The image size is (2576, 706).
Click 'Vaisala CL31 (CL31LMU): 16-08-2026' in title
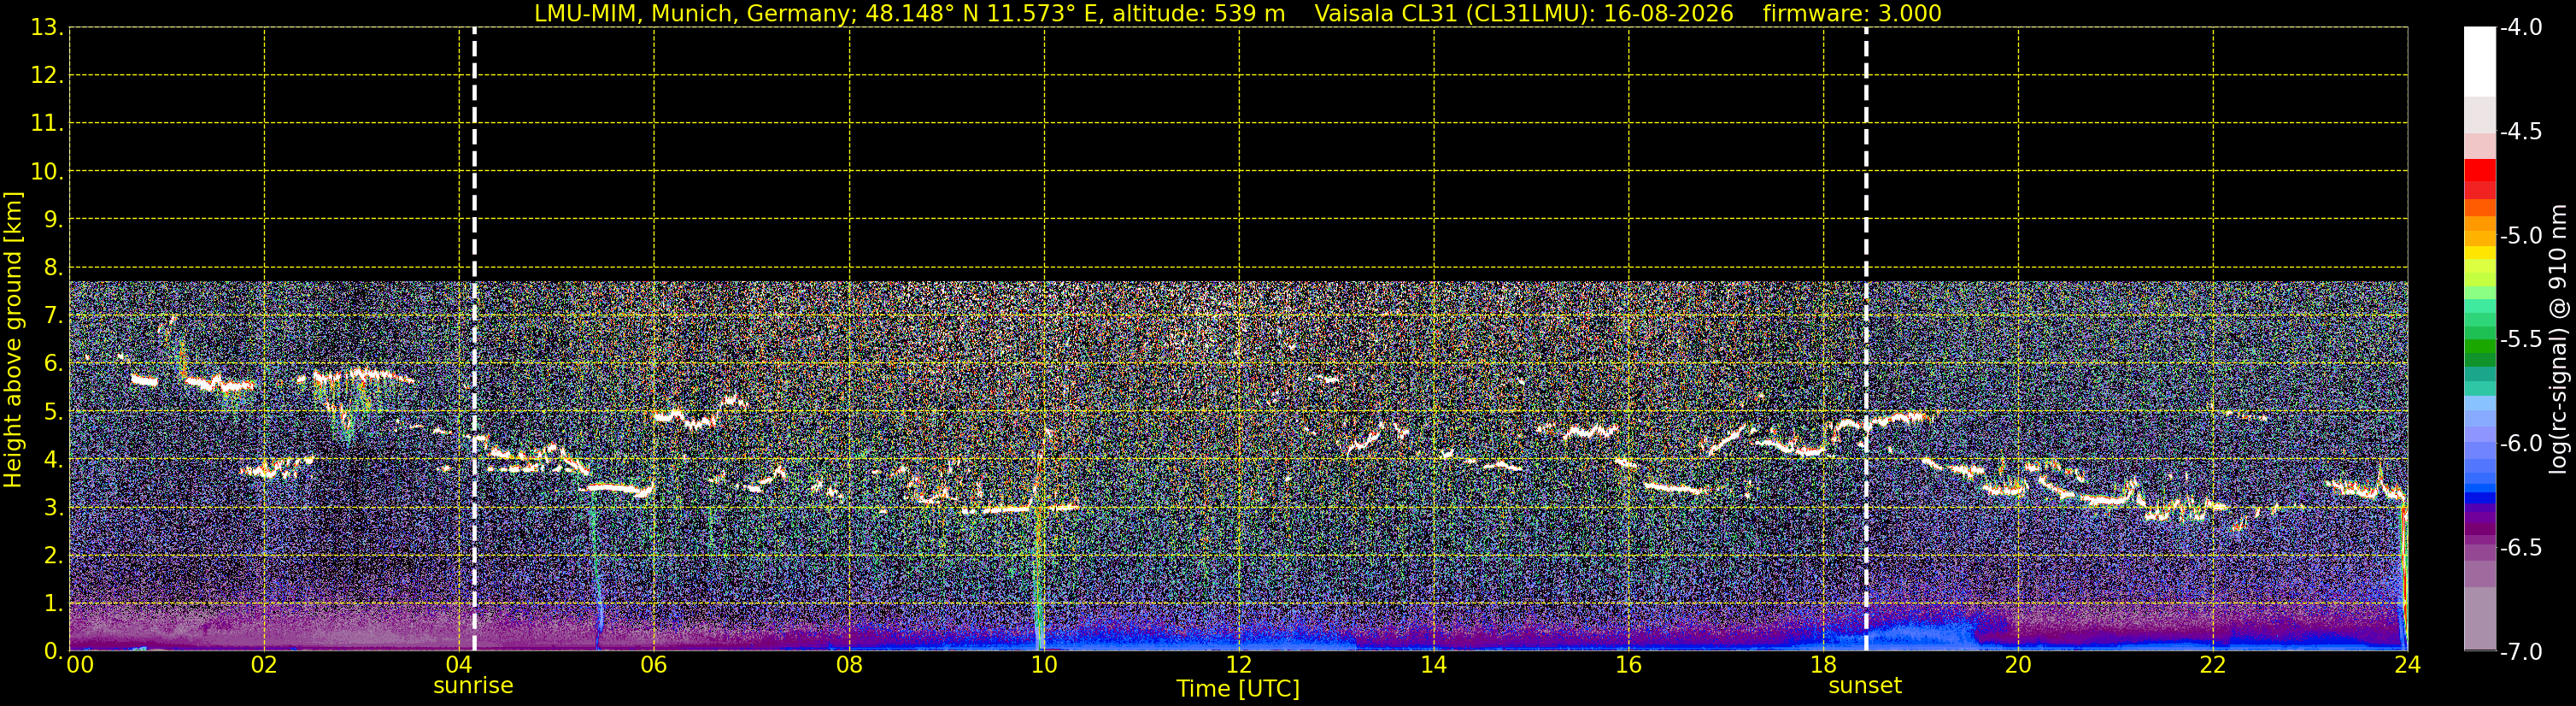click(1523, 14)
